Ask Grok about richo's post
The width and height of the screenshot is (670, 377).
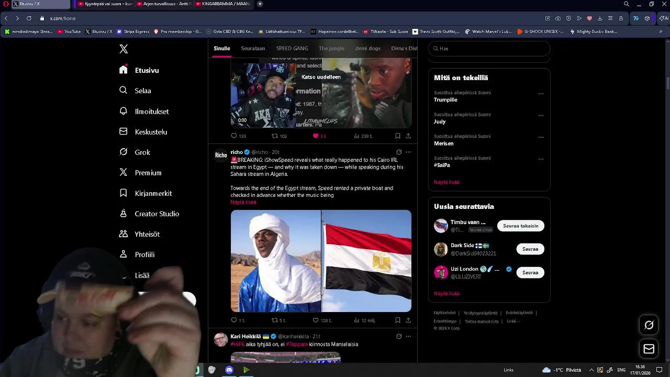pos(399,152)
